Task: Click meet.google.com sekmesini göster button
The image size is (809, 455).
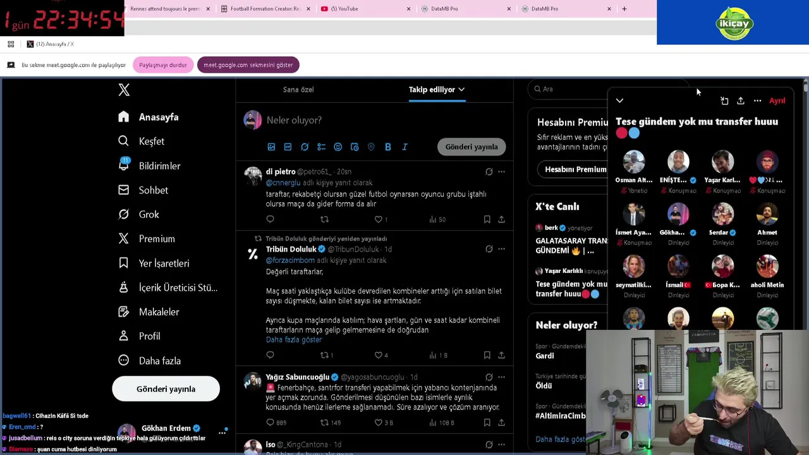Action: tap(248, 65)
